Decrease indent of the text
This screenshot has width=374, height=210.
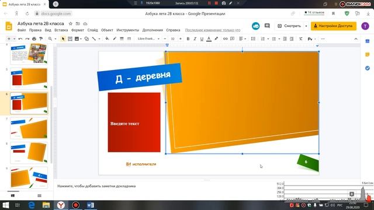285,39
